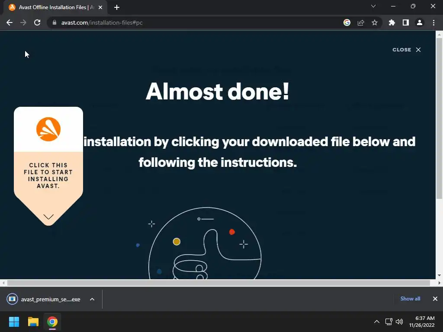The width and height of the screenshot is (443, 332).
Task: Click the vertical page scrollbar
Action: [x=439, y=118]
